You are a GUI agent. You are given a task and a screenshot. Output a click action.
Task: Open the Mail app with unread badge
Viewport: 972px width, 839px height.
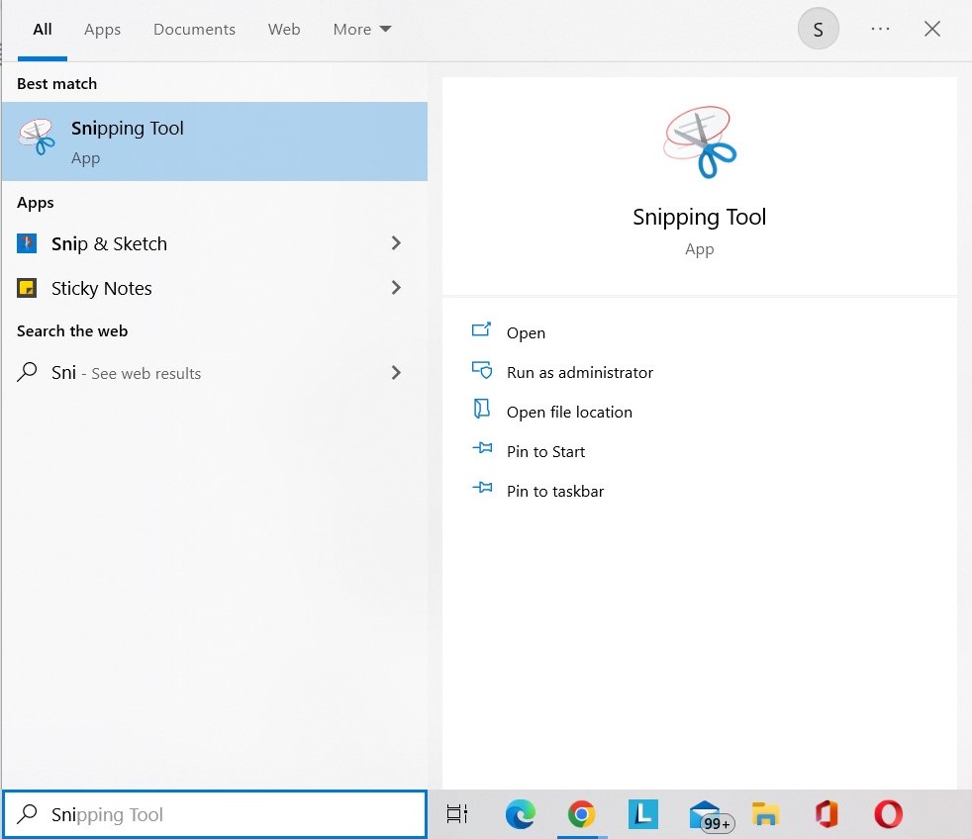(x=704, y=814)
